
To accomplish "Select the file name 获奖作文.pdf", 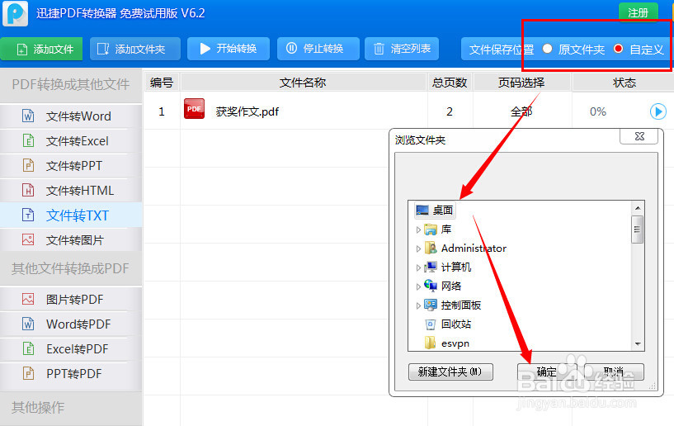I will (x=247, y=112).
